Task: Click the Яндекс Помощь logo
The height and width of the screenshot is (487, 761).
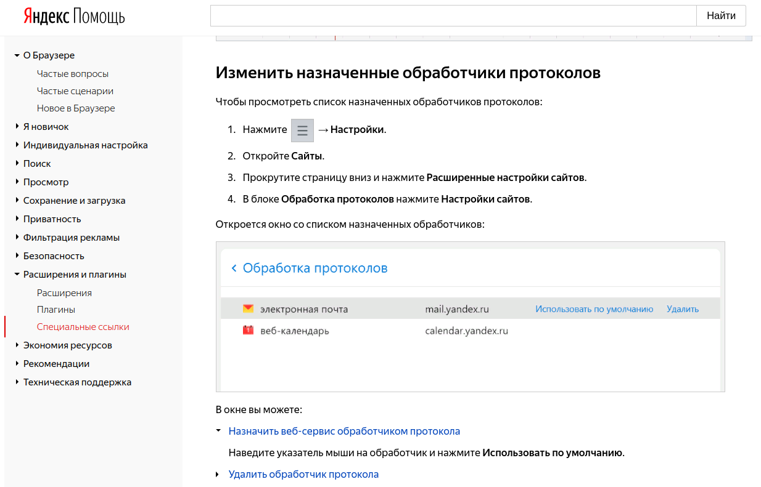Action: (74, 17)
